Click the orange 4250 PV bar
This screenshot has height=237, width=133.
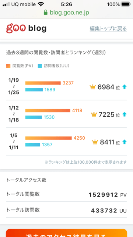[x=48, y=138]
